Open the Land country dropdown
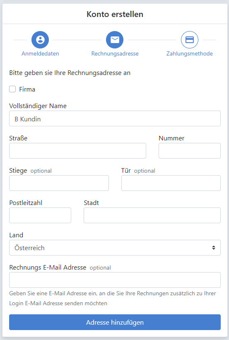Viewport: 229px width, 340px height. (115, 248)
